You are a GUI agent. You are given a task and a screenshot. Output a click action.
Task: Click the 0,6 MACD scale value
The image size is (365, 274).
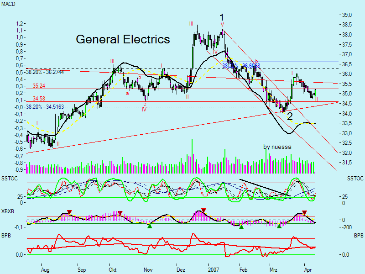tap(19, 65)
